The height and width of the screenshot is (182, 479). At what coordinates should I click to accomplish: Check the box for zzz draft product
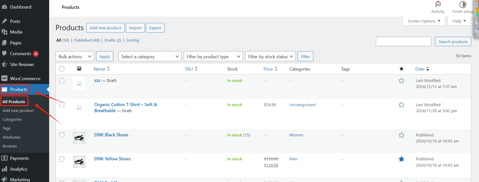[x=62, y=81]
